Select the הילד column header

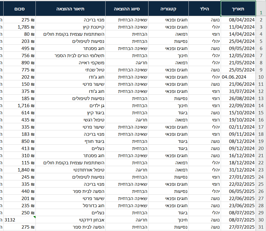205,8
